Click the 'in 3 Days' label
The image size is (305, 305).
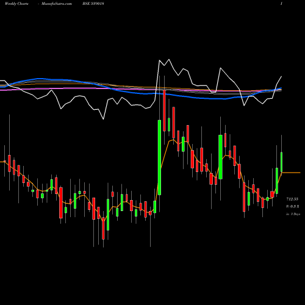(293, 214)
